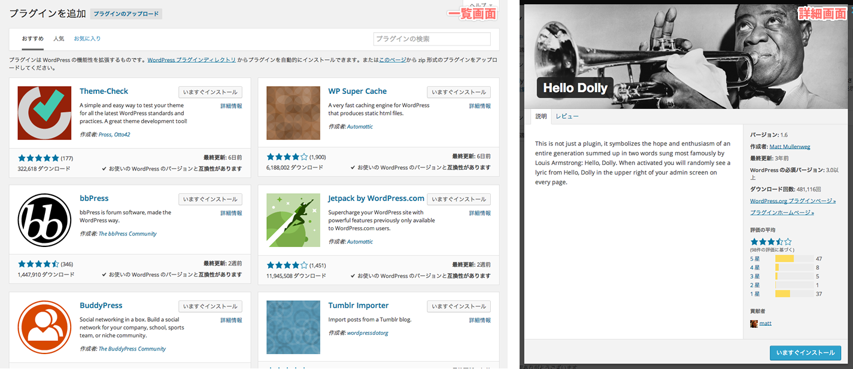Click the bbPress logo icon
853x369 pixels.
point(44,220)
